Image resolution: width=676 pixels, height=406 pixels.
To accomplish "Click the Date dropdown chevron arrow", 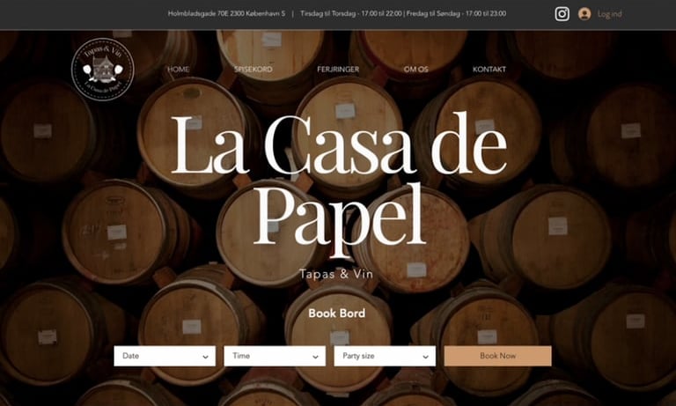I will (205, 357).
